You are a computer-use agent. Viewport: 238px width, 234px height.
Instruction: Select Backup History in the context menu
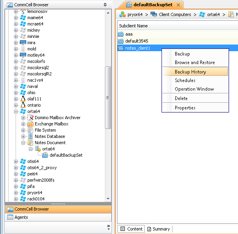195,72
